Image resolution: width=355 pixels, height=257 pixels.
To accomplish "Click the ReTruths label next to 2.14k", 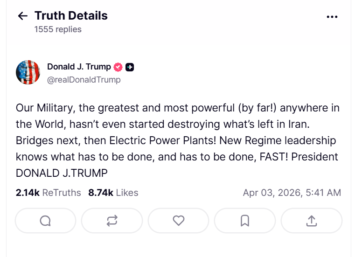I will tap(62, 193).
